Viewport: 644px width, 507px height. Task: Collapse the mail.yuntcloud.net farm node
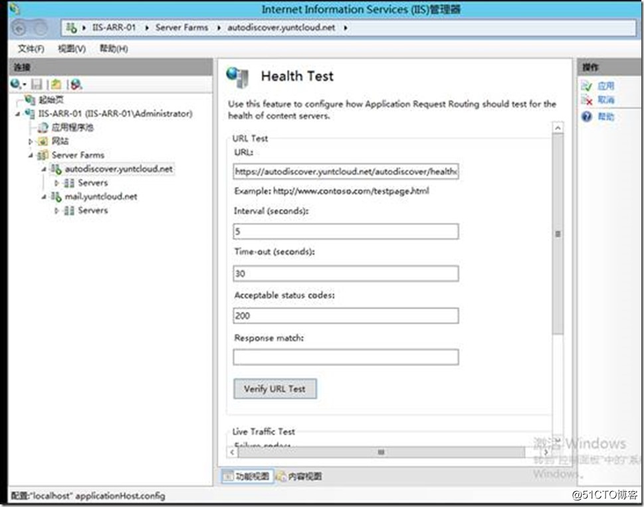(x=44, y=197)
